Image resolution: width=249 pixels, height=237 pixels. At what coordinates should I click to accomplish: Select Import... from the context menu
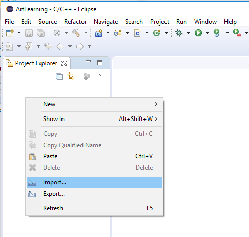point(94,182)
